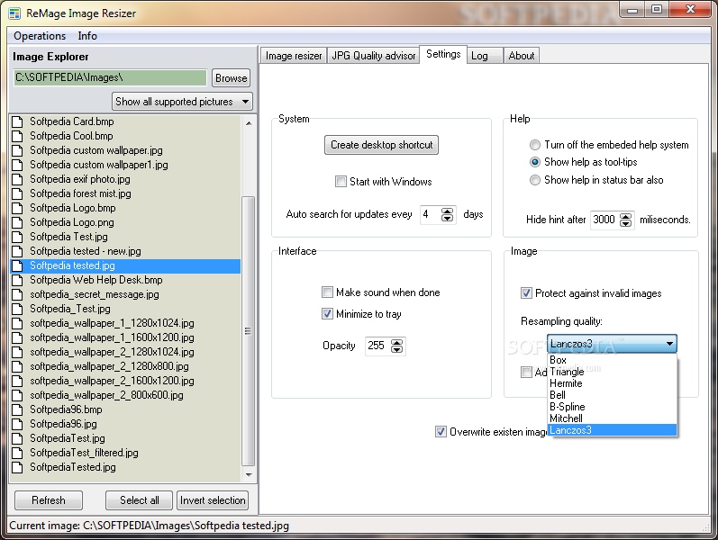Click file icon beside Softpedia Logo.png

[x=17, y=222]
